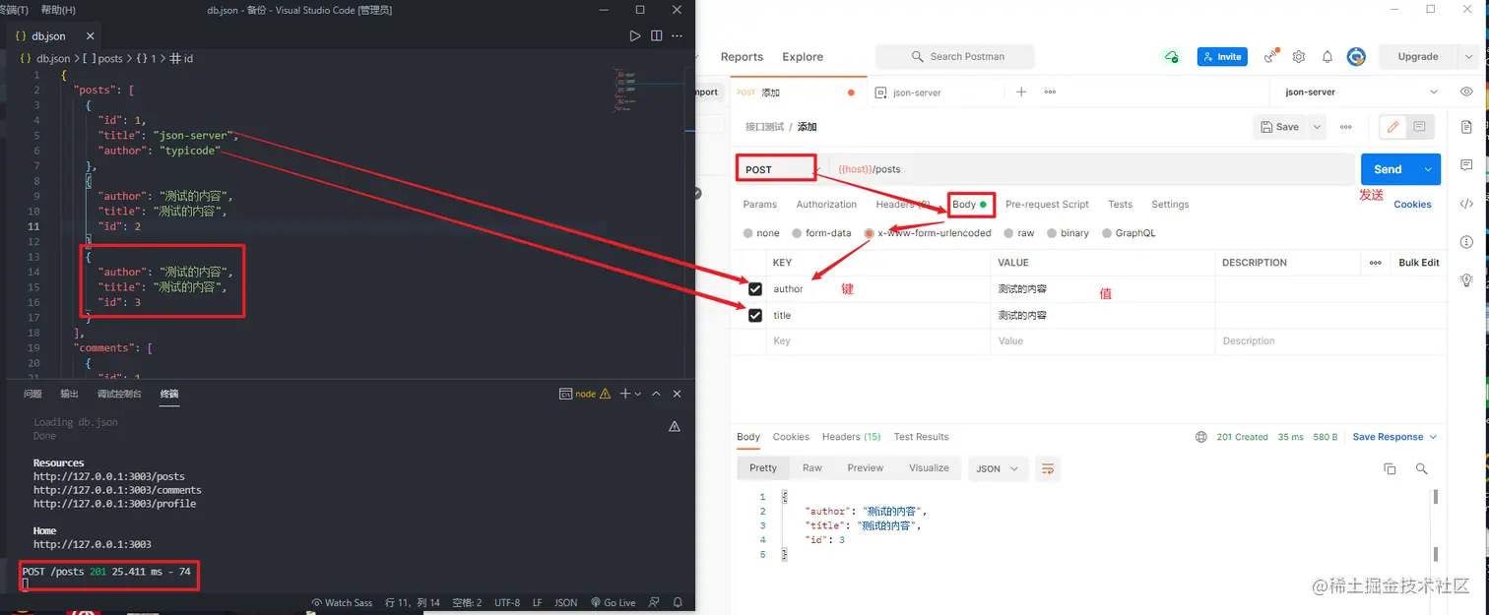Click 行 11, 列 14 cursor position
Image resolution: width=1489 pixels, height=615 pixels.
[x=413, y=602]
